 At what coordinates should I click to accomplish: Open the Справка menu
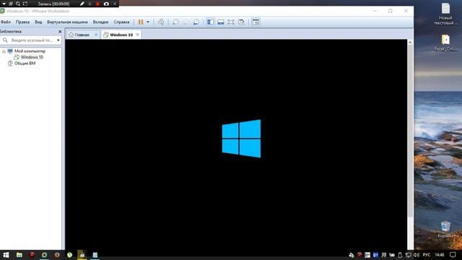121,22
